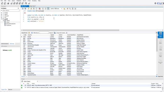Open the Database menu

pos(19,1)
